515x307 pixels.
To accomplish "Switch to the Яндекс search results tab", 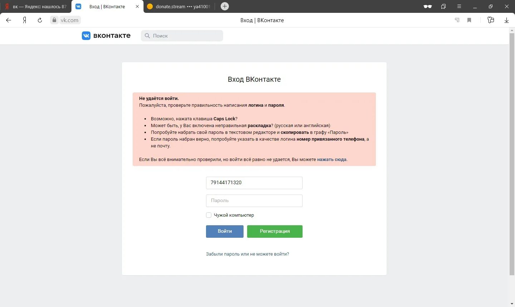I will 36,6.
